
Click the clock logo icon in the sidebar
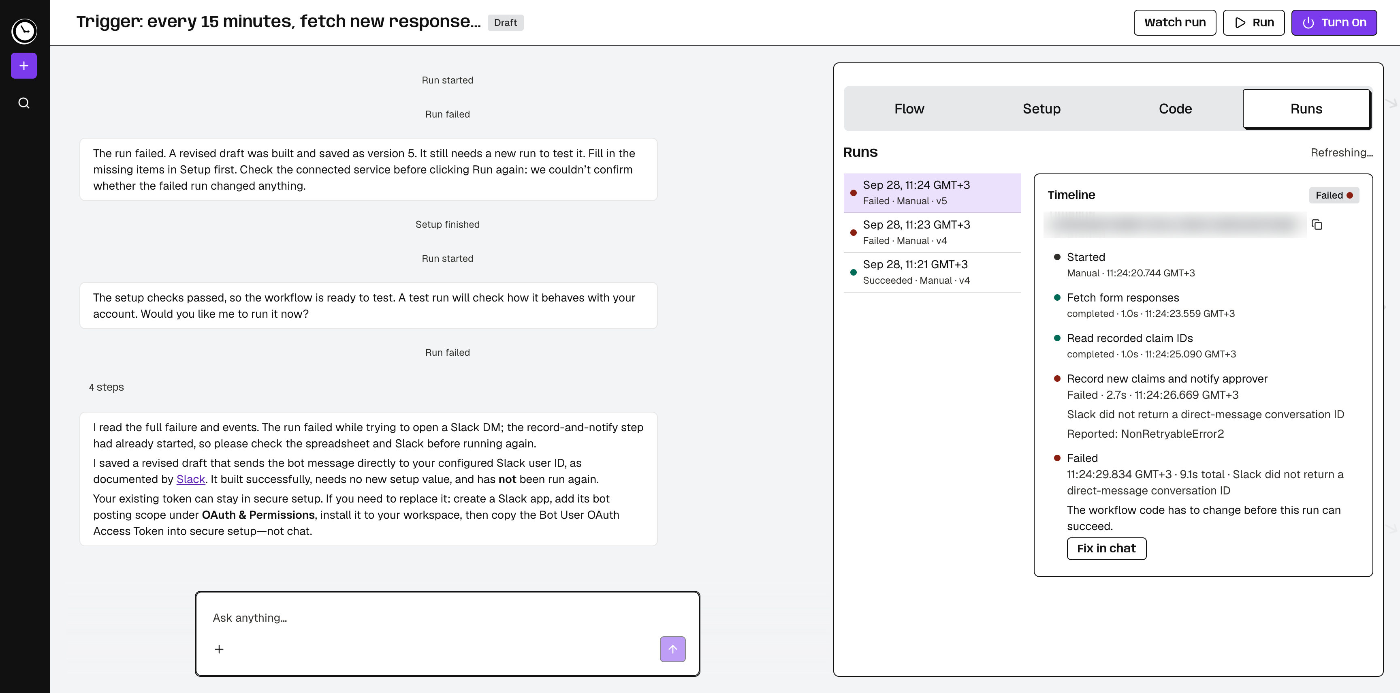24,31
